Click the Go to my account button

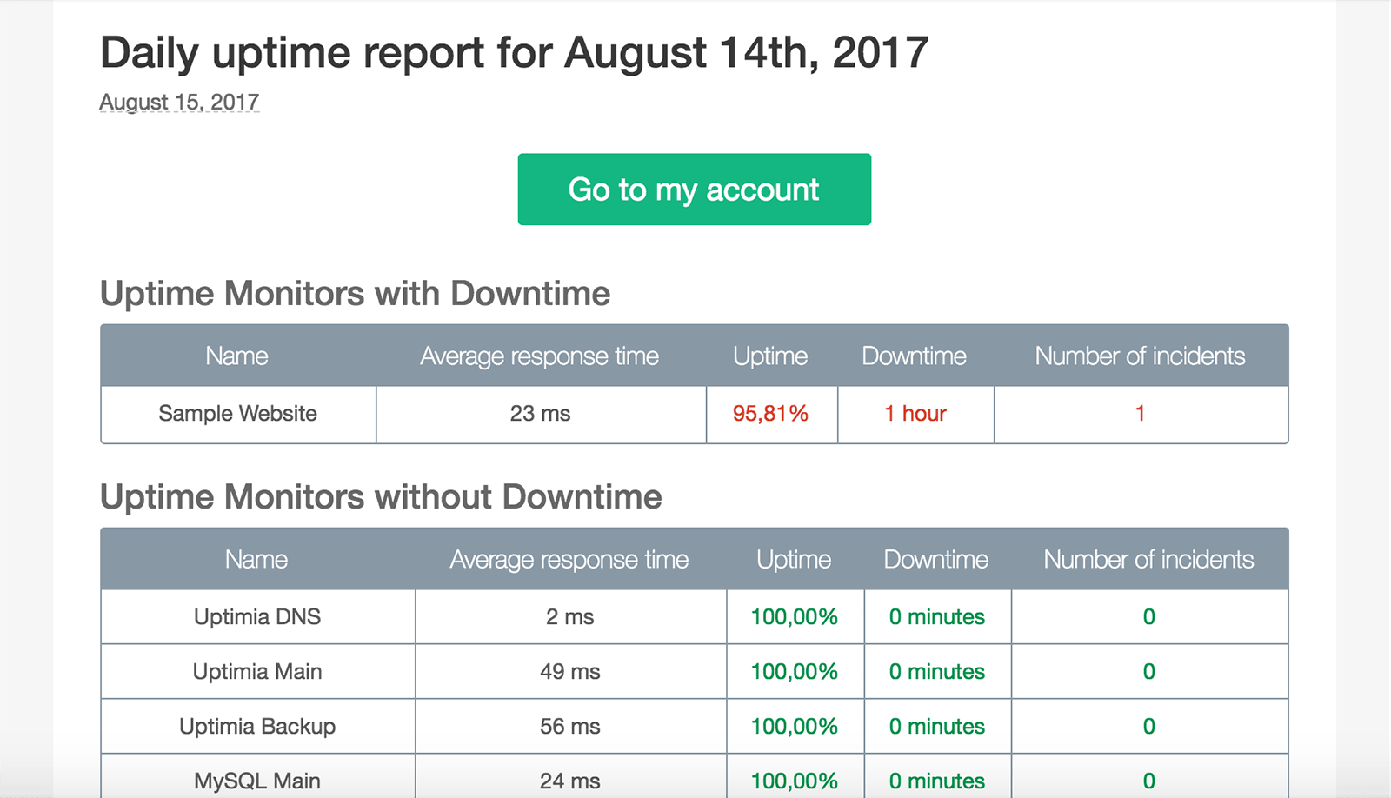click(694, 189)
